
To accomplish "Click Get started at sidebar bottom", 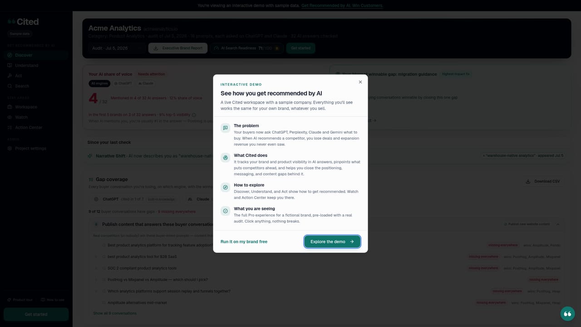I will (x=36, y=314).
